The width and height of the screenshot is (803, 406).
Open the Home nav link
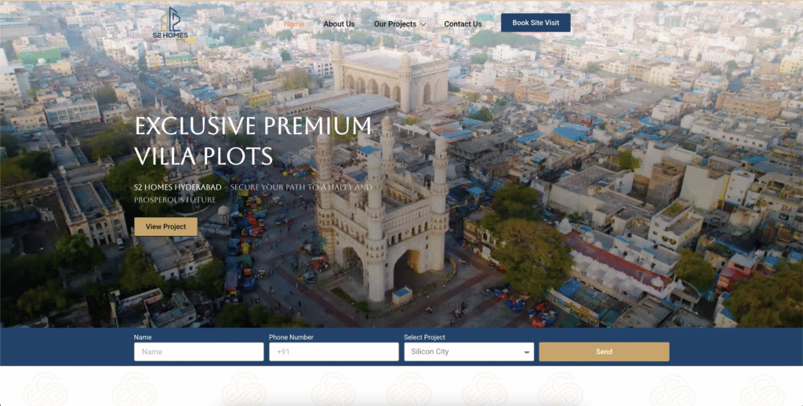point(294,24)
